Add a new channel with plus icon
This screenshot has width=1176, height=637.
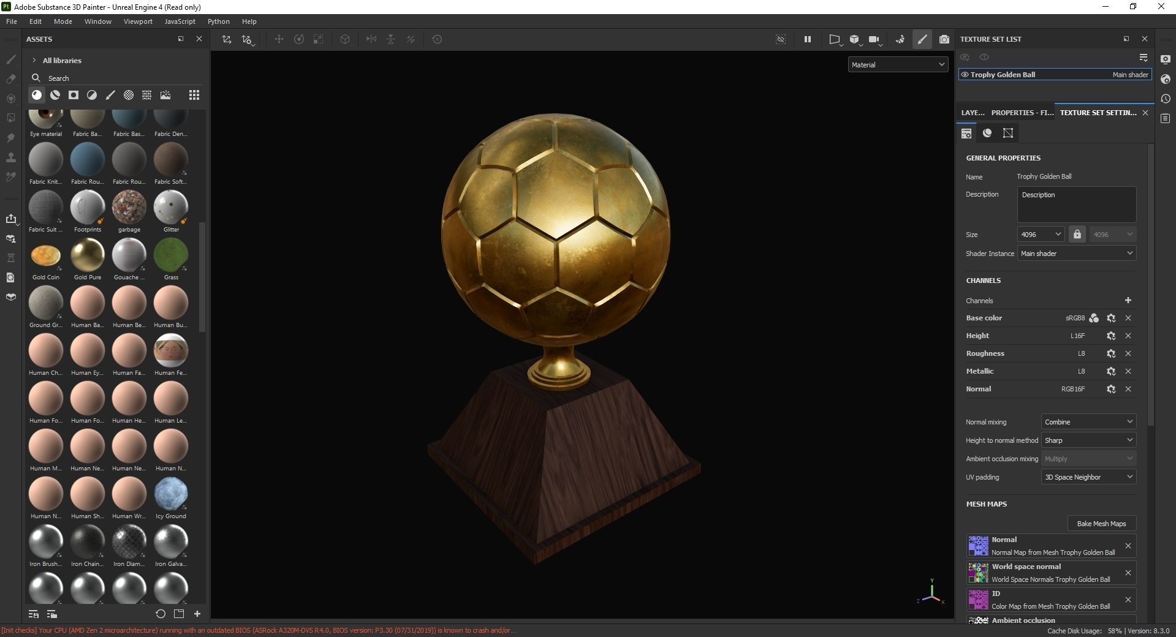[x=1128, y=300]
